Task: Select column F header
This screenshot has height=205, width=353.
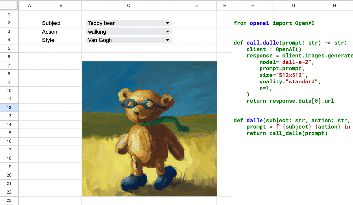Action: pyautogui.click(x=253, y=6)
